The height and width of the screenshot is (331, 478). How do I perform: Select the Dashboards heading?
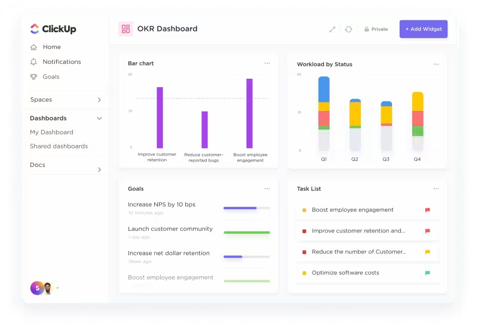tap(48, 118)
